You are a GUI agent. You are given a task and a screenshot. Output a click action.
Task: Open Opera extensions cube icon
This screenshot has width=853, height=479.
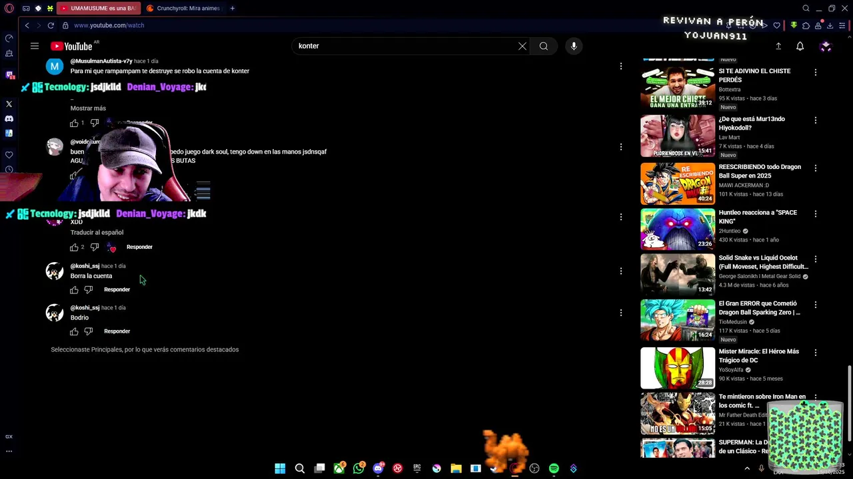(x=806, y=25)
